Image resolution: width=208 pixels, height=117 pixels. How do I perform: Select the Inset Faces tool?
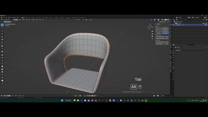2,55
